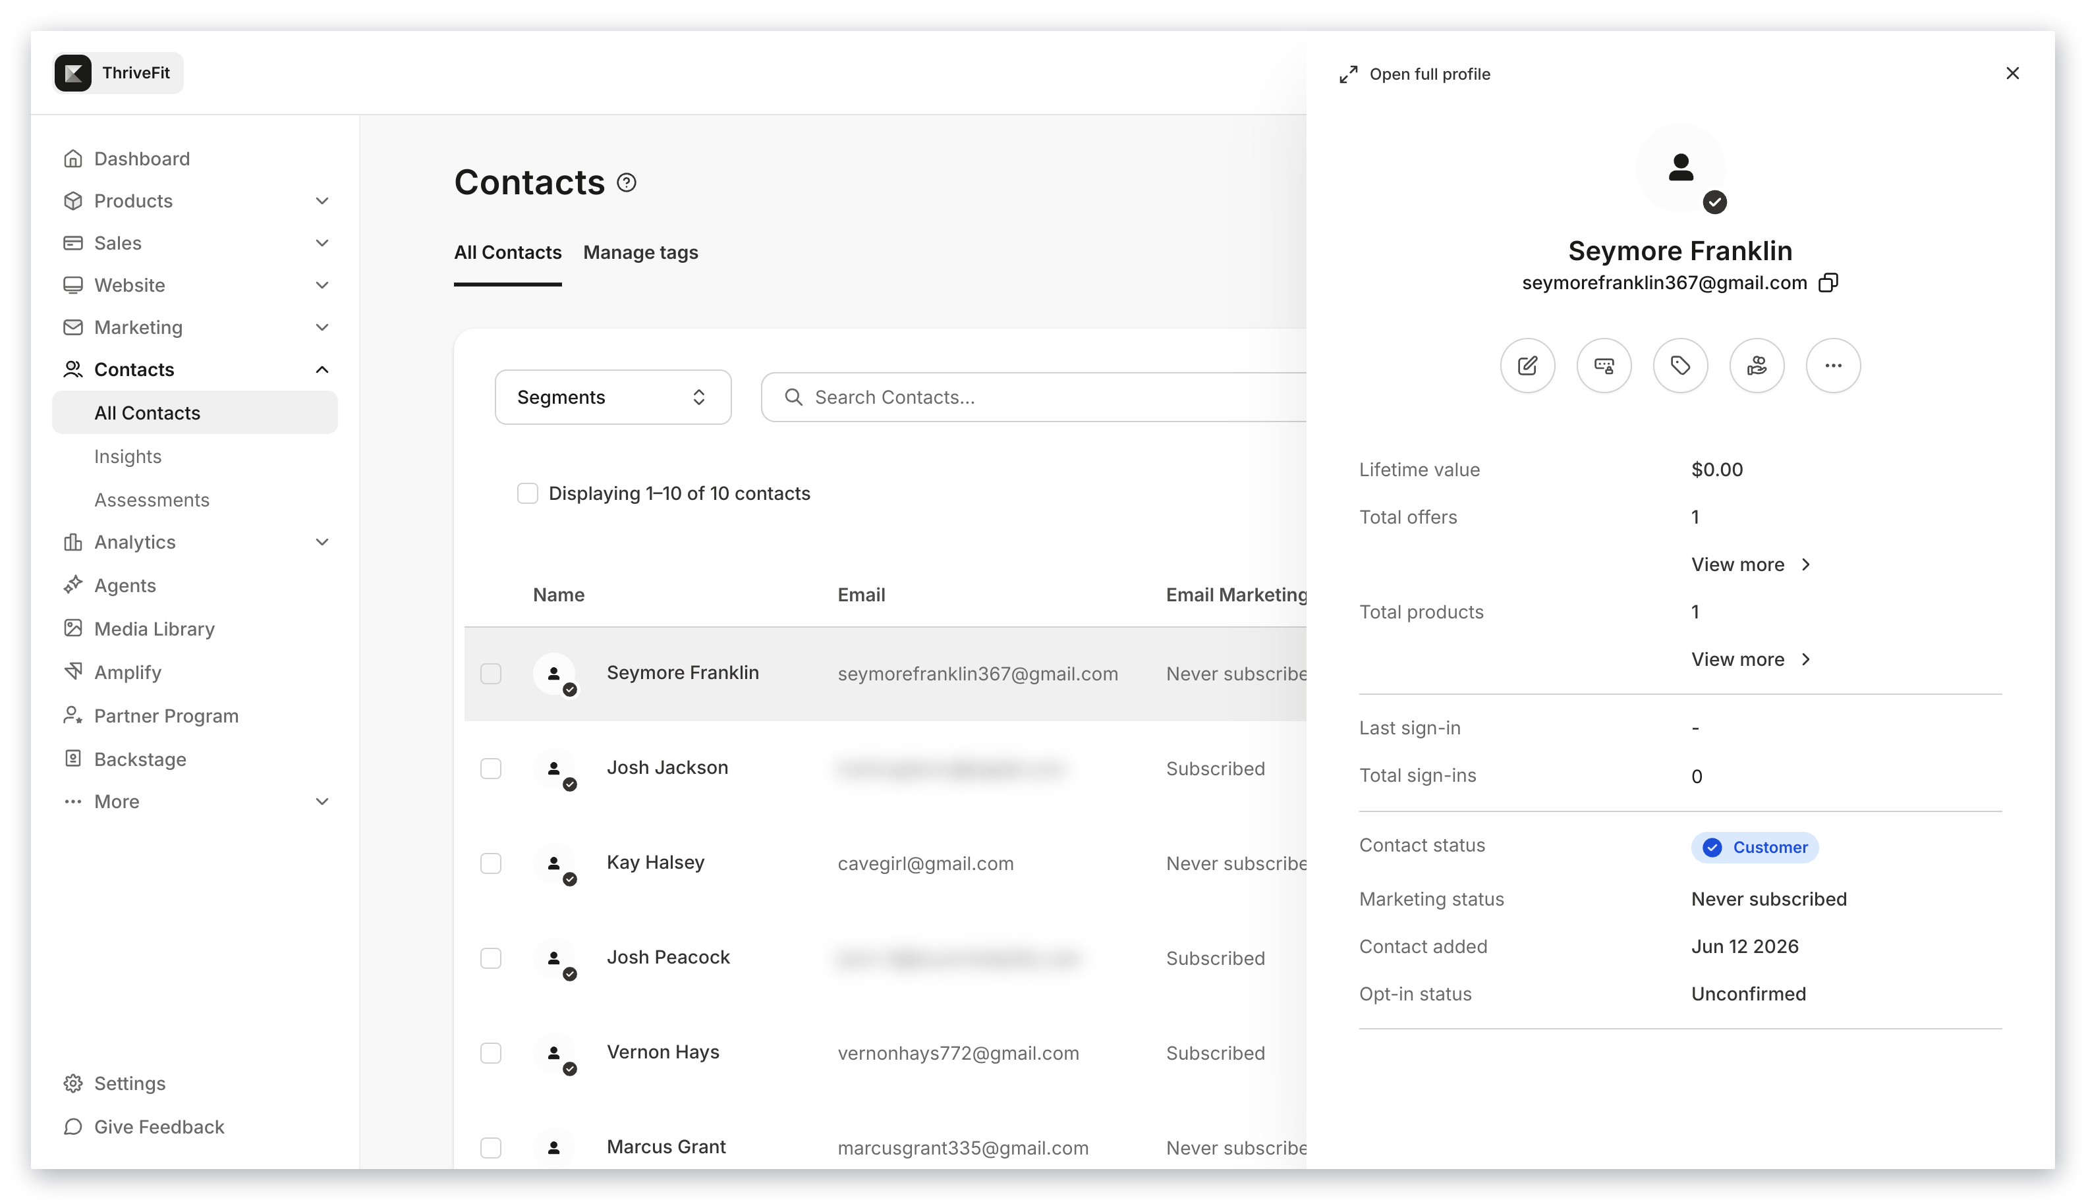The width and height of the screenshot is (2086, 1200).
Task: Click the Backstage icon in the sidebar
Action: click(x=72, y=758)
